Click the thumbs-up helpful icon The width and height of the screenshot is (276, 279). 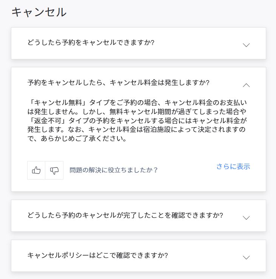pyautogui.click(x=36, y=170)
